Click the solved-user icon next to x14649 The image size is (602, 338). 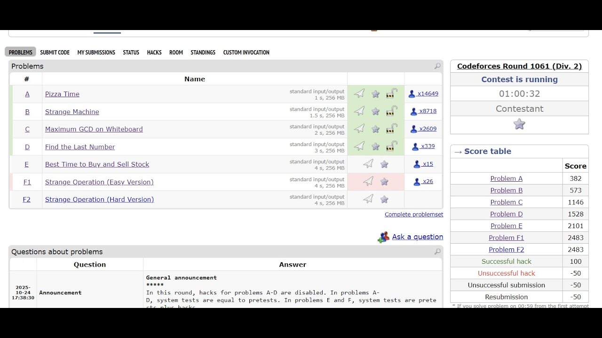tap(412, 94)
